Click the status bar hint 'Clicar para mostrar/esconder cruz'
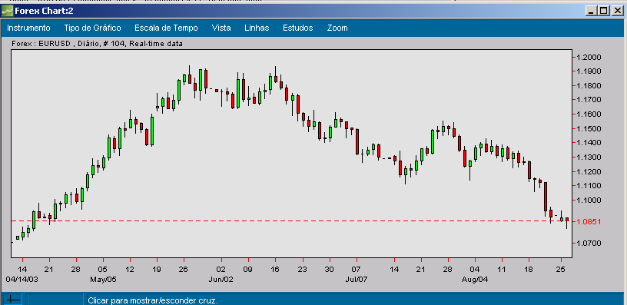This screenshot has width=627, height=305. click(153, 300)
